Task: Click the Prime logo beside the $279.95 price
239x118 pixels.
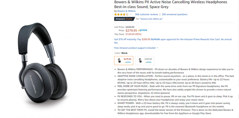Action: 143,30
